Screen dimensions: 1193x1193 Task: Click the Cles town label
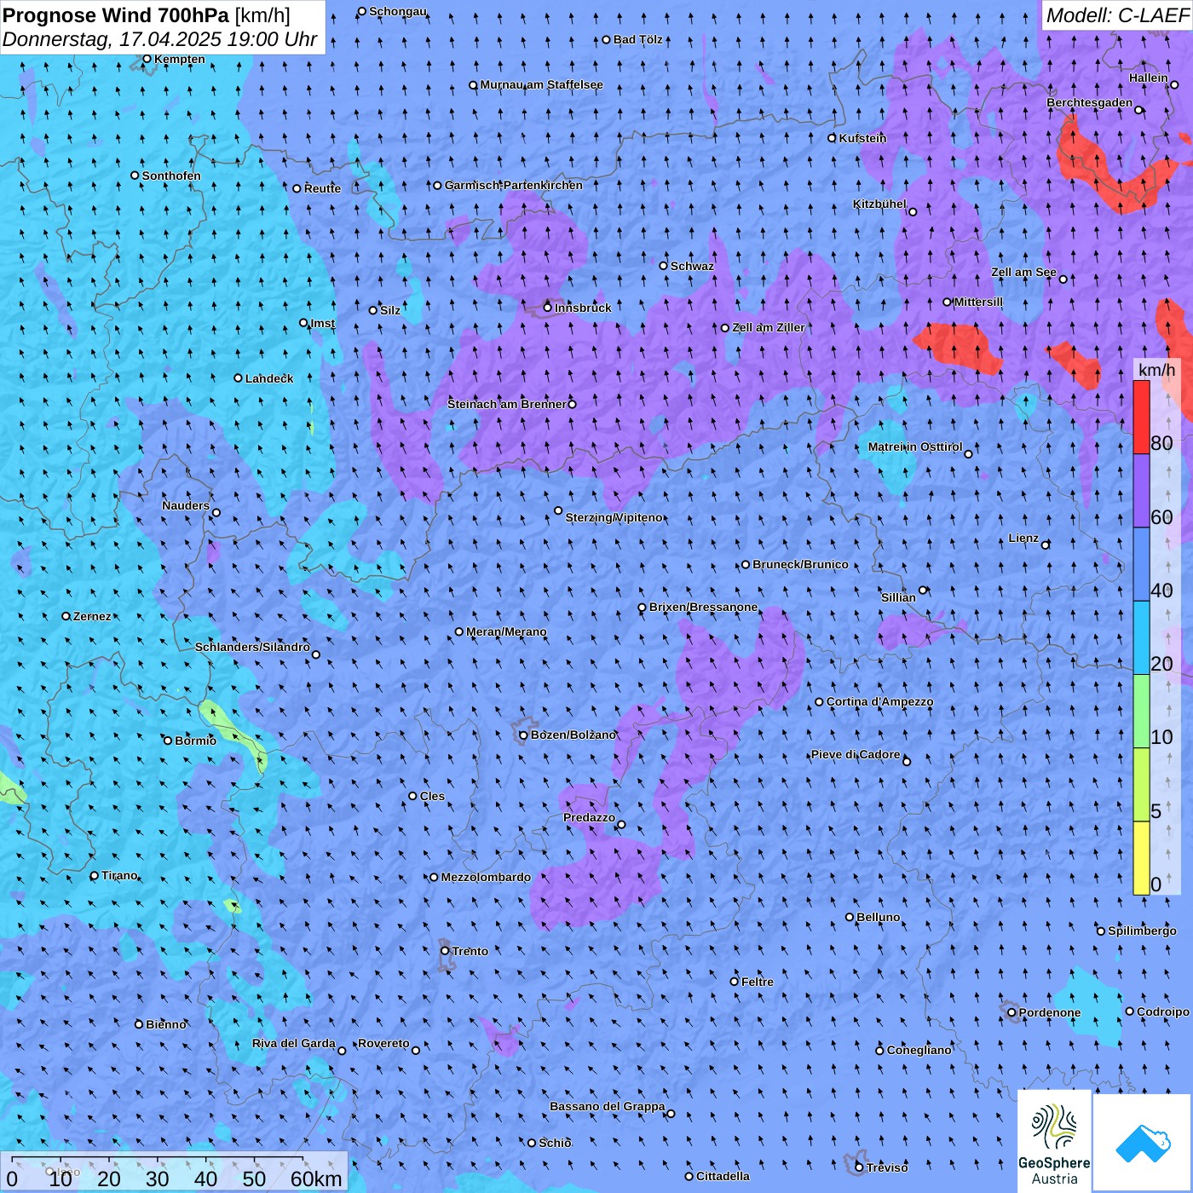tap(432, 796)
